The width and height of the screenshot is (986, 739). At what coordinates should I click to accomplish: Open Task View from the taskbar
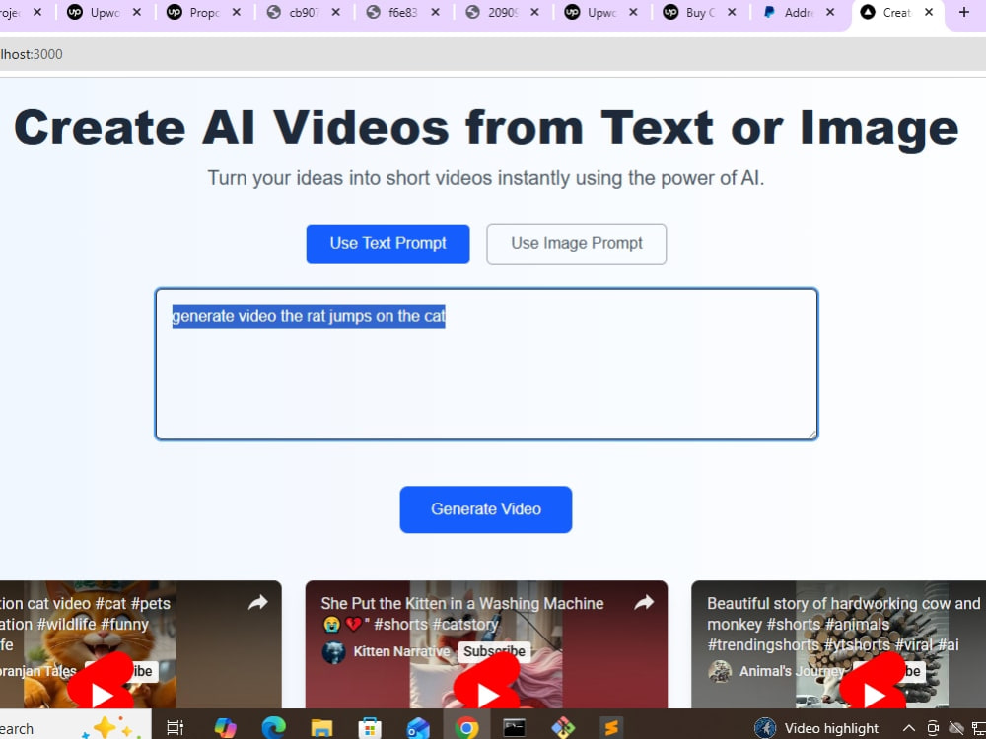point(175,728)
